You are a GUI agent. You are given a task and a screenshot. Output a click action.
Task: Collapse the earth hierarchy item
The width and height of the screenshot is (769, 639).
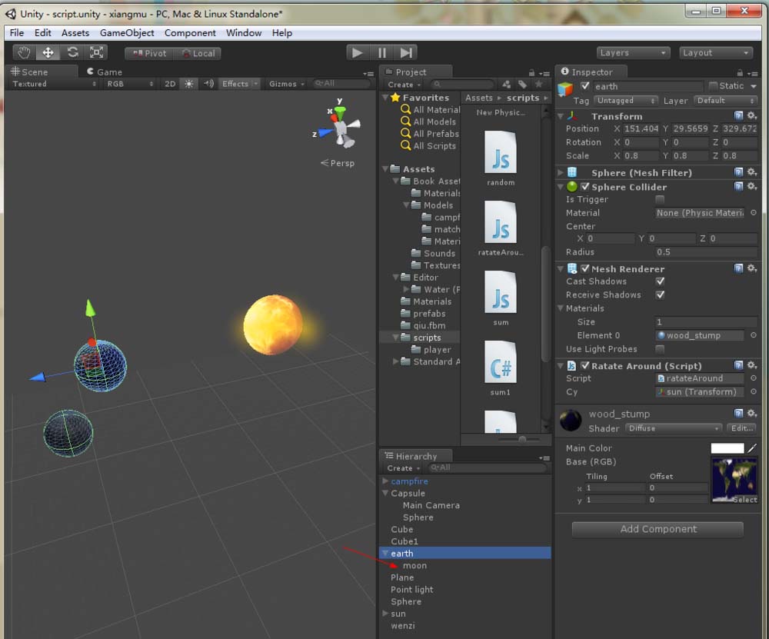(385, 554)
